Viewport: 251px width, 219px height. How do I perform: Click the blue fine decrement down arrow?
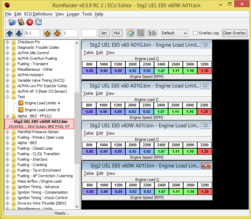pos(19,33)
